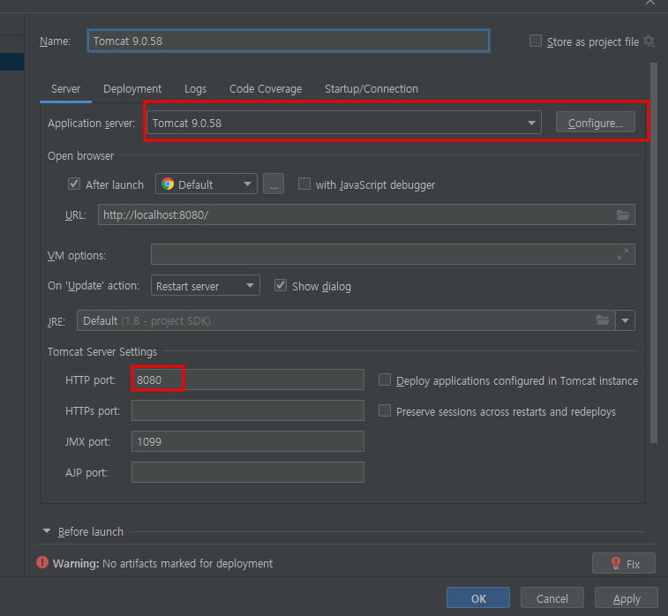Click the 'Tomcat Server Settings' section label

click(x=102, y=352)
